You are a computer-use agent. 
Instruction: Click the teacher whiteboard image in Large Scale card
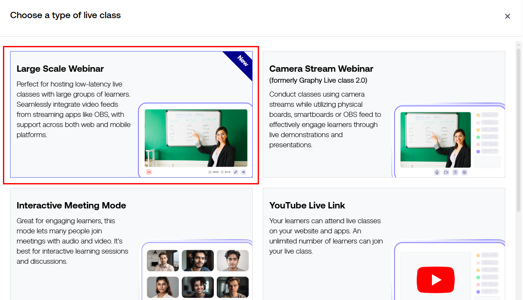pyautogui.click(x=196, y=138)
